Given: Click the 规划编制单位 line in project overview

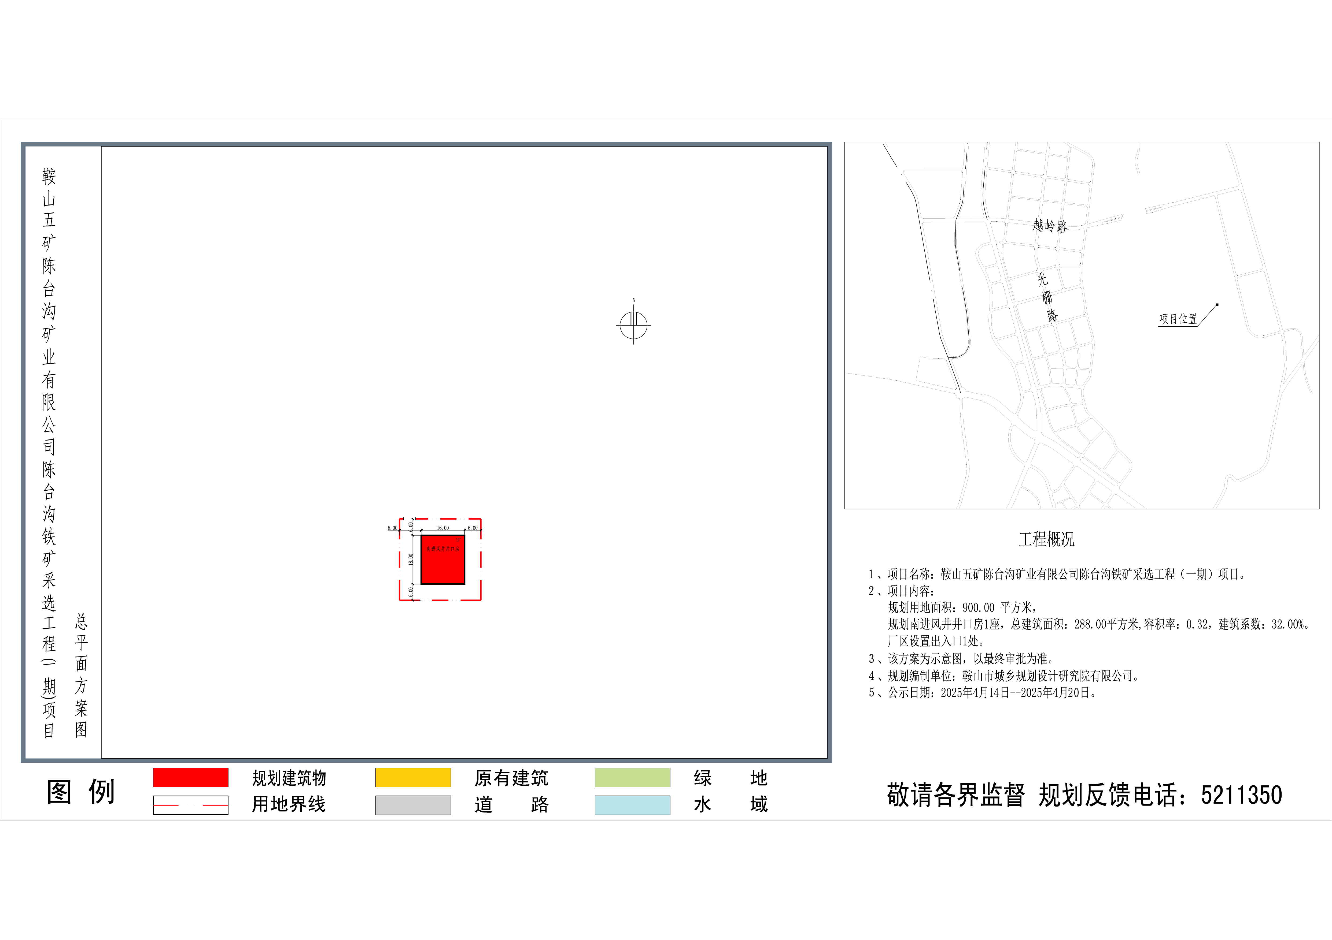Looking at the screenshot, I should pos(1004,676).
